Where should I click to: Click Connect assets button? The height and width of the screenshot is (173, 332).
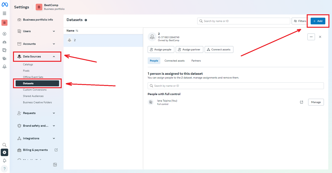[219, 50]
